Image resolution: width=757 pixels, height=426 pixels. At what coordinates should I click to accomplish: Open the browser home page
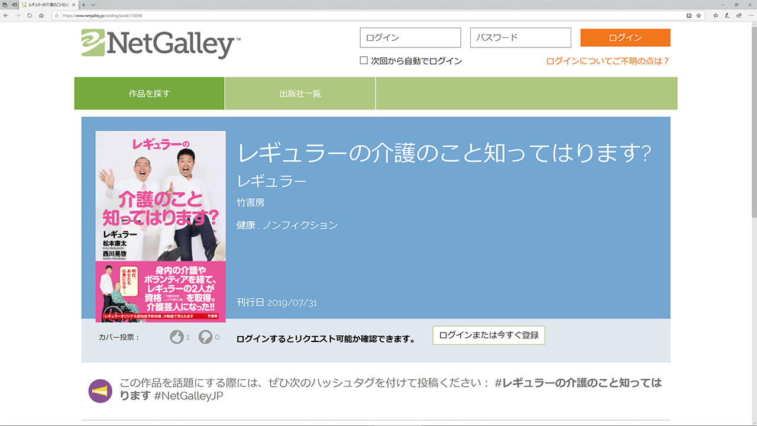tap(41, 15)
